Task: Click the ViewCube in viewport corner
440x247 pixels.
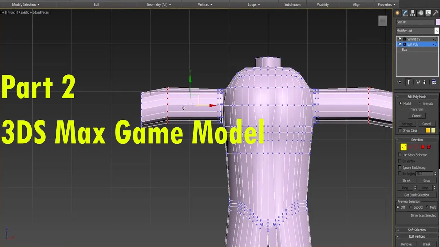Action: click(383, 21)
